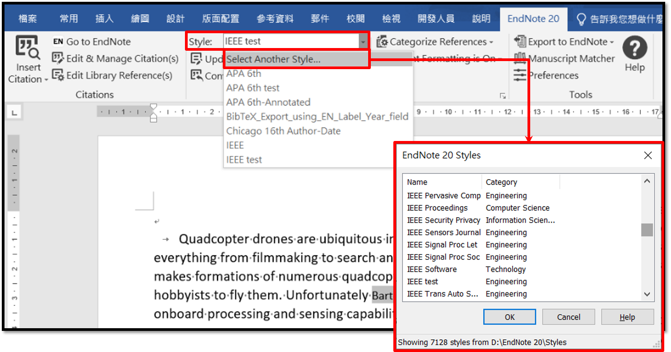Pick APA 6th in the style list
Viewport: 671px width, 352px height.
point(318,74)
